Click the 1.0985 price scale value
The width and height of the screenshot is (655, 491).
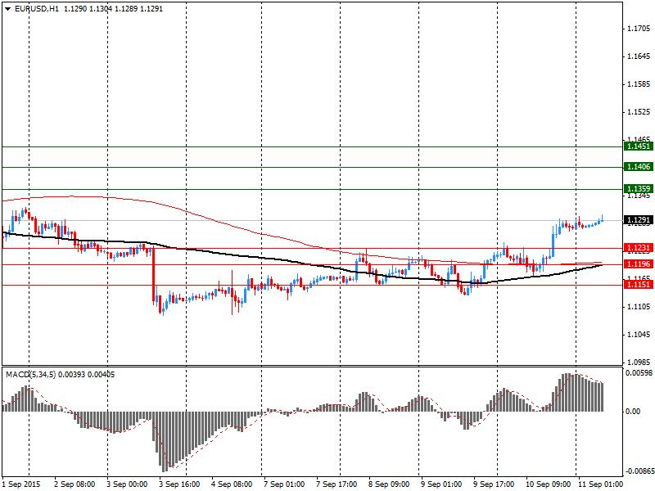click(639, 363)
